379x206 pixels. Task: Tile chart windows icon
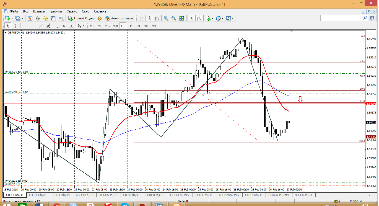pos(181,18)
